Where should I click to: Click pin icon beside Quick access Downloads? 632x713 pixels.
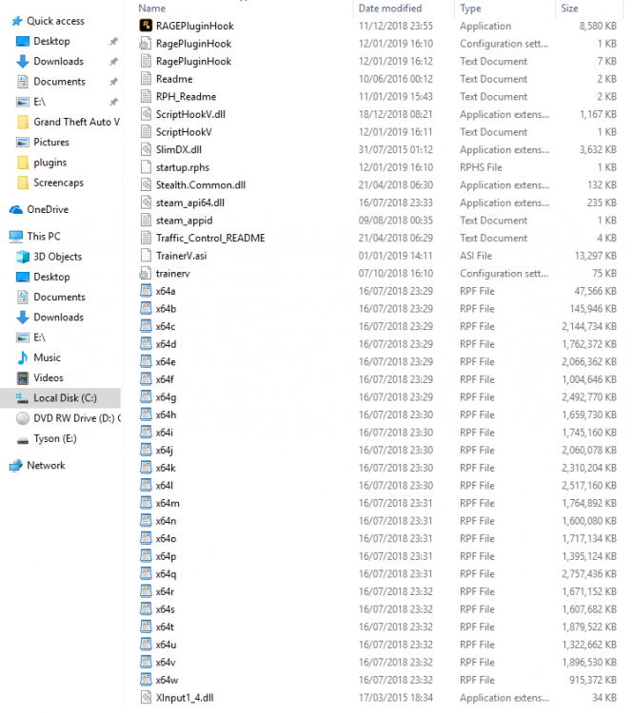113,62
